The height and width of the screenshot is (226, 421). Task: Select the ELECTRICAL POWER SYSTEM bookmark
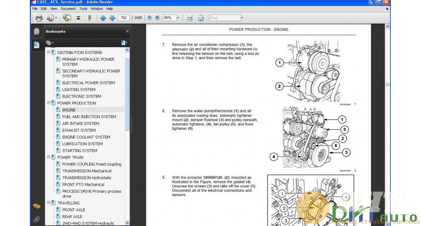(x=89, y=83)
